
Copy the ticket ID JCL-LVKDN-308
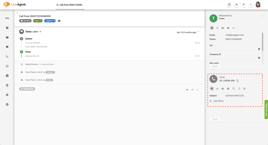tap(238, 81)
